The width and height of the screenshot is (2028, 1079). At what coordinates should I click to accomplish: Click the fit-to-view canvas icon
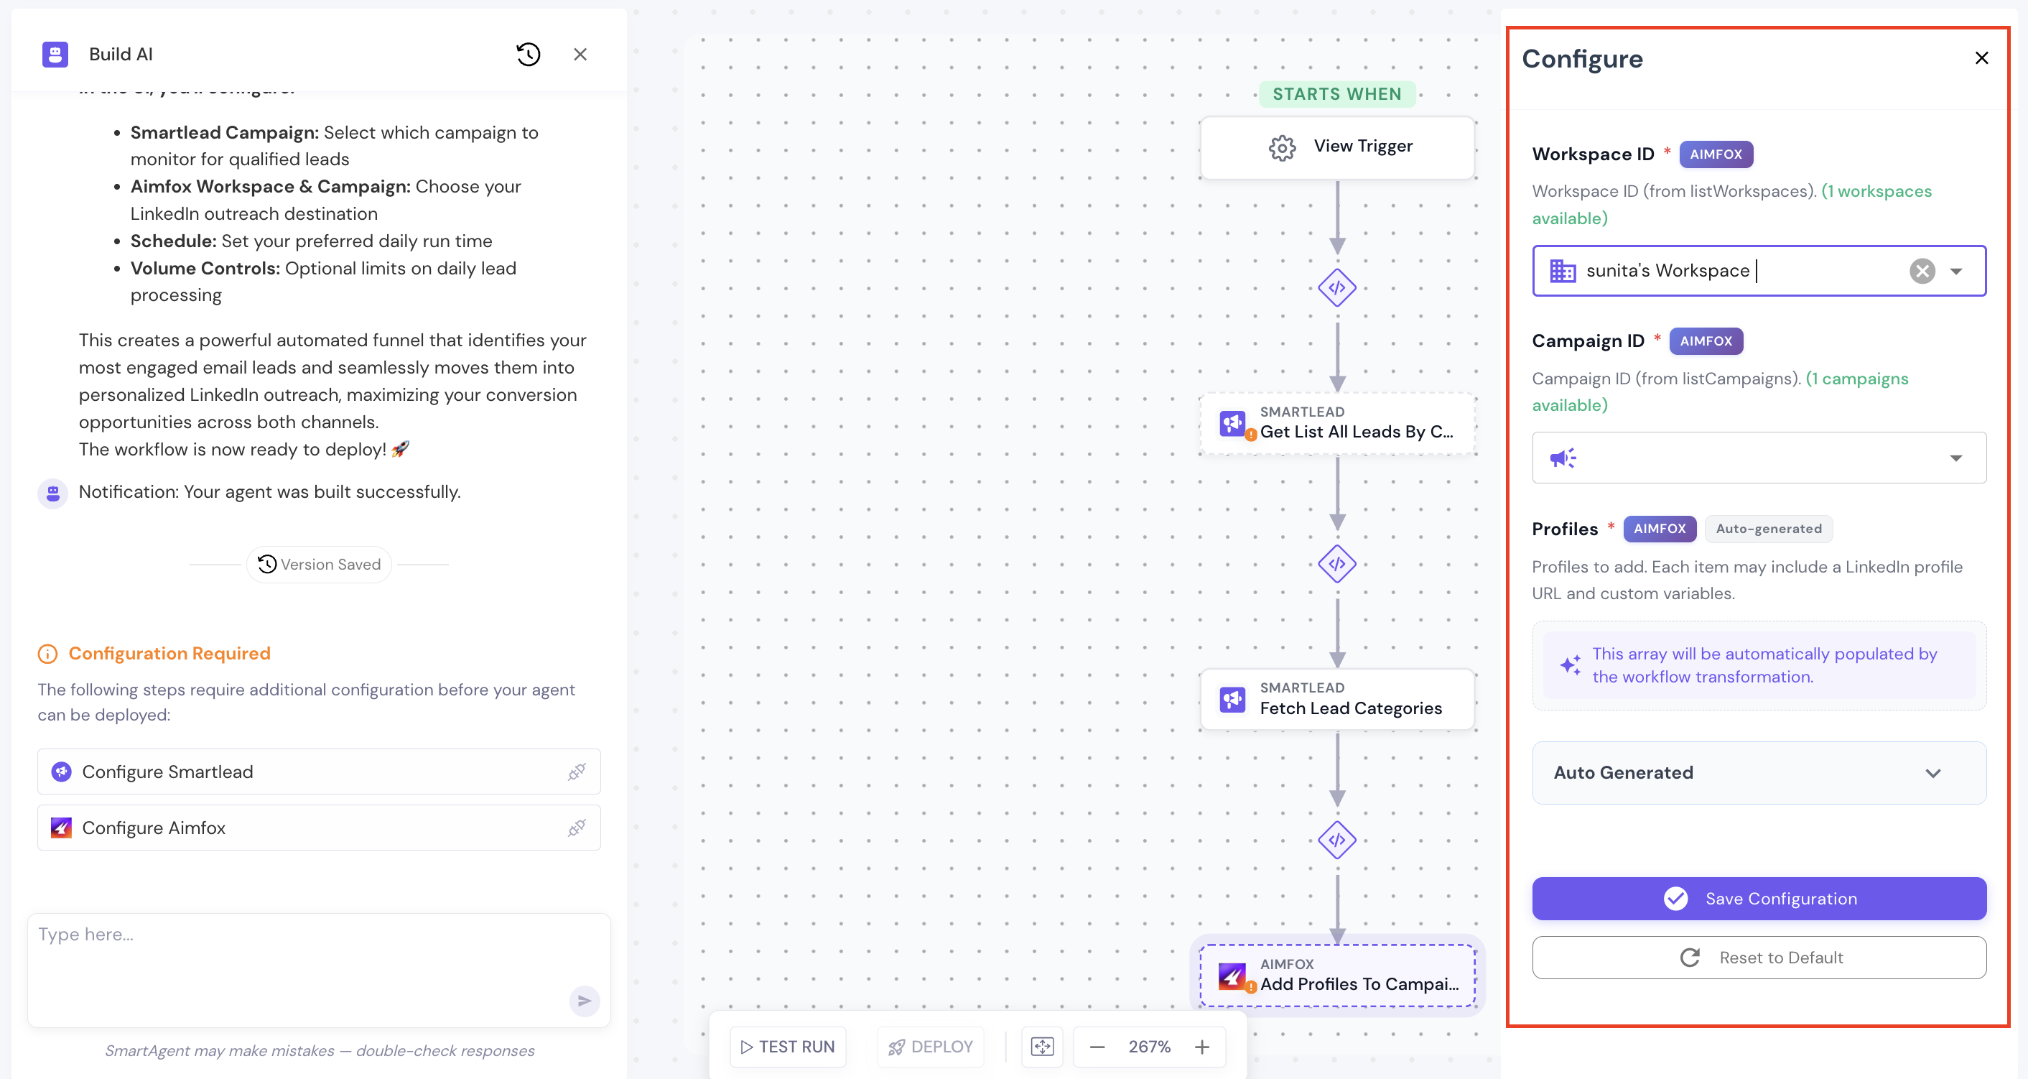point(1041,1047)
